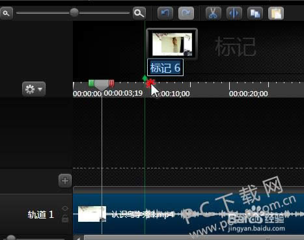This screenshot has height=240, width=304.
Task: Click the gray playhead marker
Action: pos(102,85)
